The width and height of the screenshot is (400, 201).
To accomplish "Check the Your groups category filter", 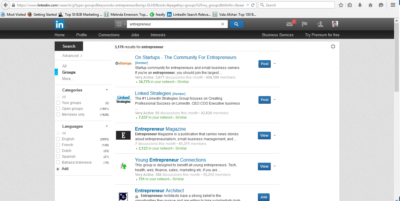I will [58, 103].
